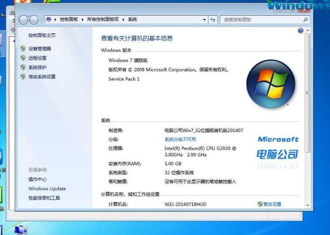The width and height of the screenshot is (330, 235).
Task: Open 操作中心 link
Action: click(x=37, y=179)
